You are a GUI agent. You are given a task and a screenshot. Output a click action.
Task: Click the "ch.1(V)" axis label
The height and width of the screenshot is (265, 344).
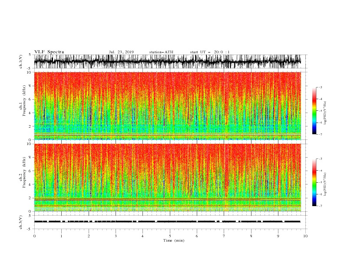(21, 61)
